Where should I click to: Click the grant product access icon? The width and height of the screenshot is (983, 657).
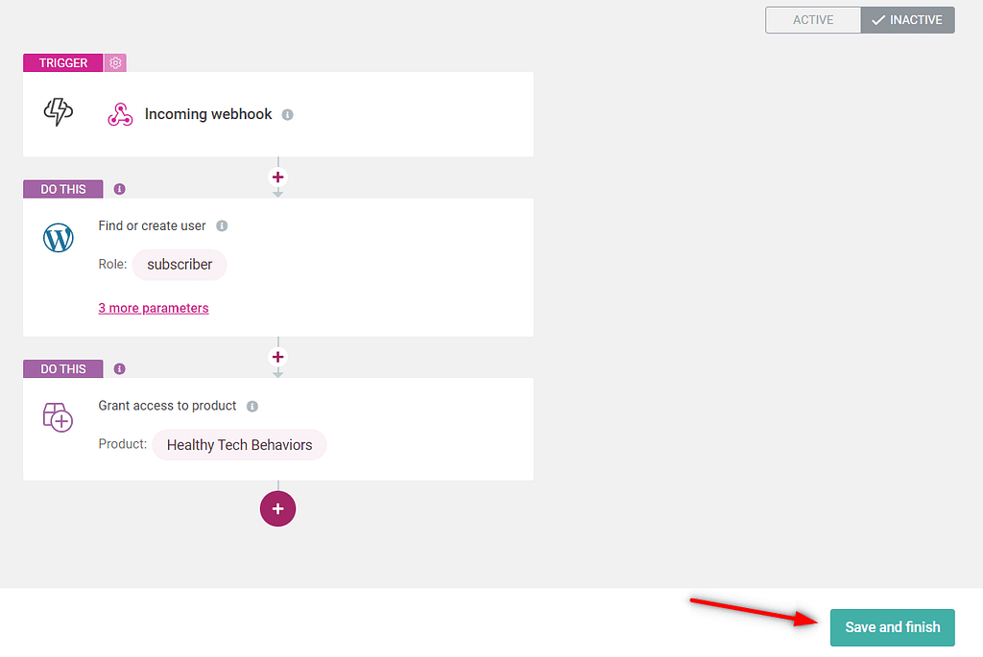tap(59, 418)
